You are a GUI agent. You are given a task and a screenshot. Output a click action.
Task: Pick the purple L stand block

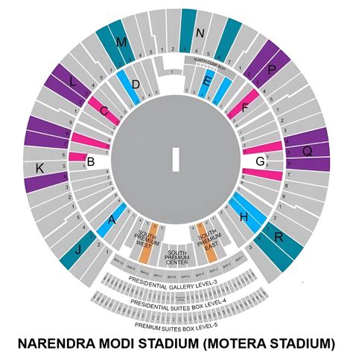click(x=69, y=85)
